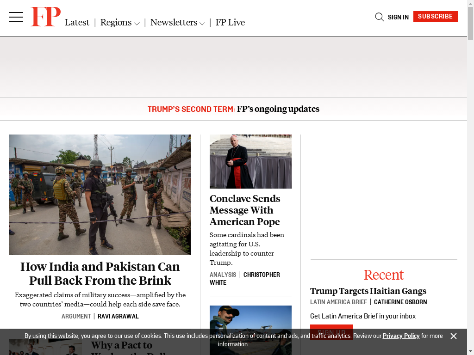Screen dimensions: 474x355
Task: Click 'Get Latin America Brief in your inbox' text
Action: tap(363, 316)
